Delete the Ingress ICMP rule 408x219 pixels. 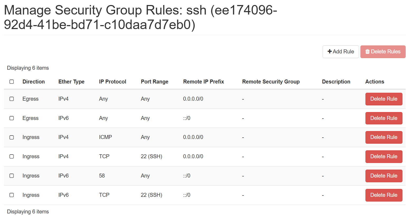pos(383,137)
